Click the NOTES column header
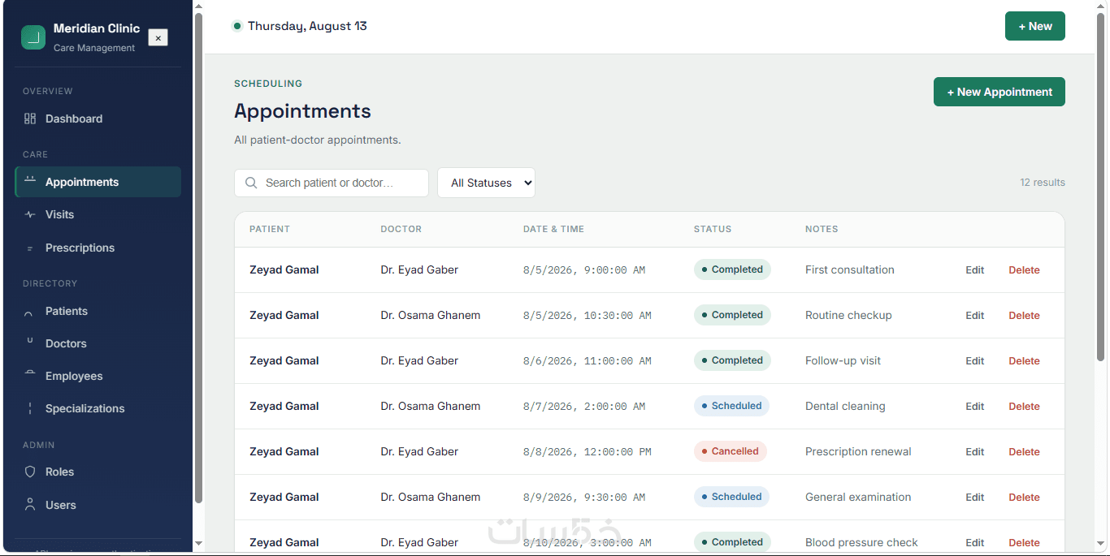 click(x=822, y=229)
